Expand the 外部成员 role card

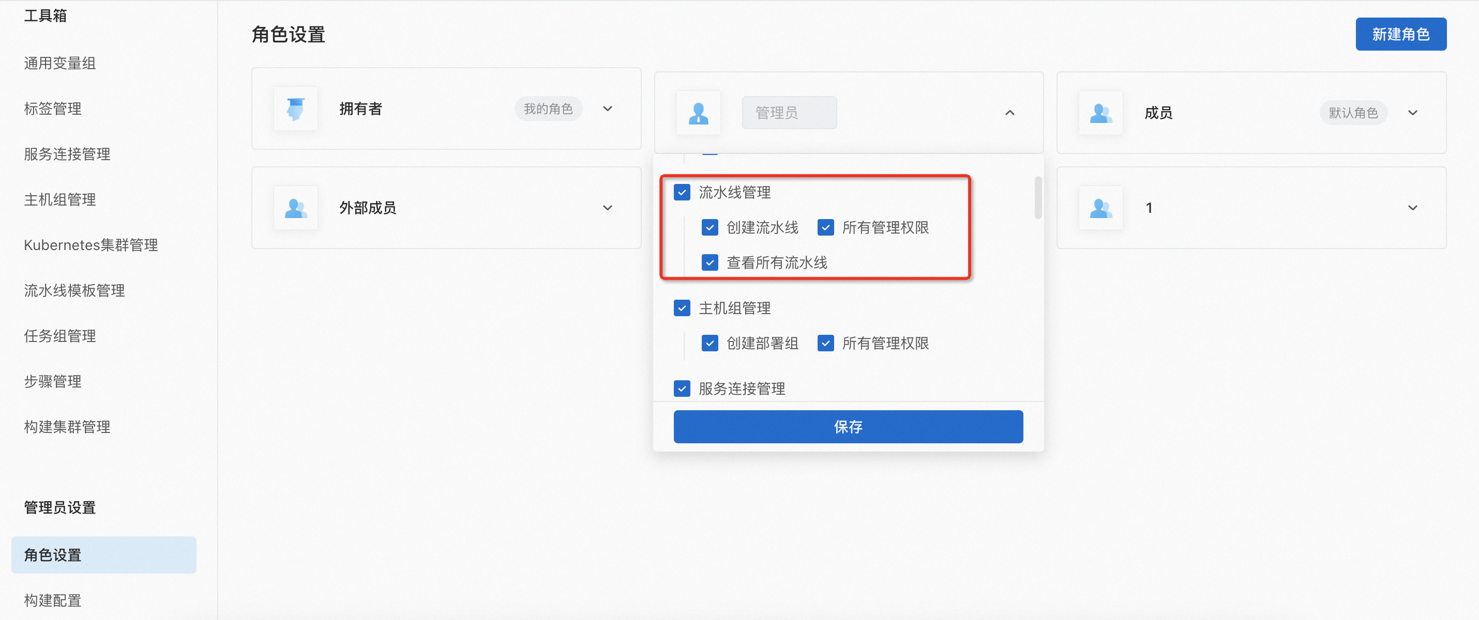(x=608, y=208)
